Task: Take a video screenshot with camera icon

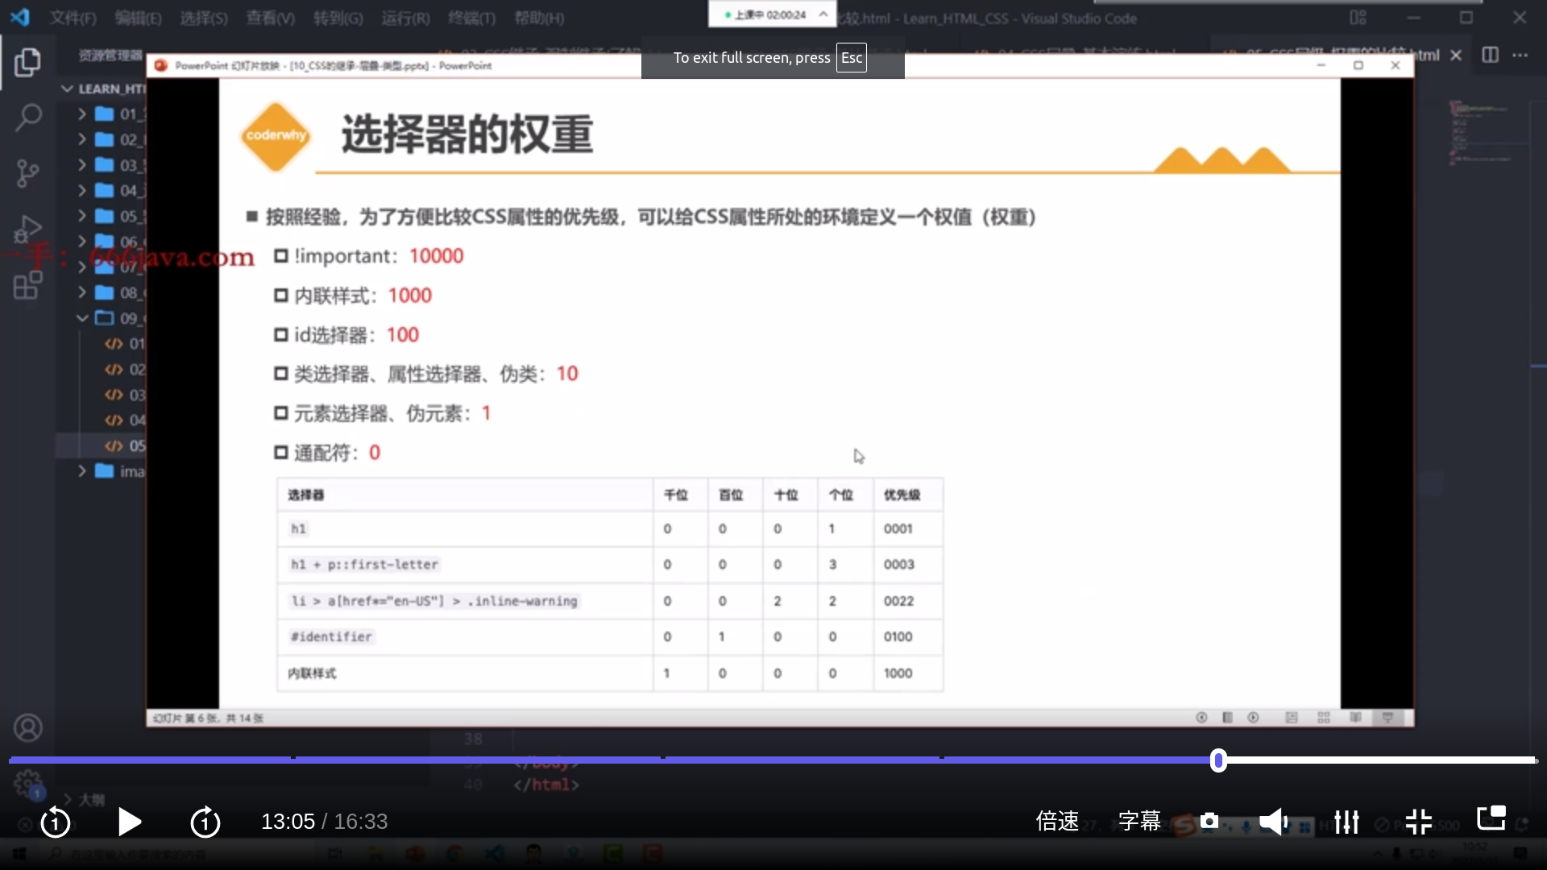Action: coord(1209,821)
